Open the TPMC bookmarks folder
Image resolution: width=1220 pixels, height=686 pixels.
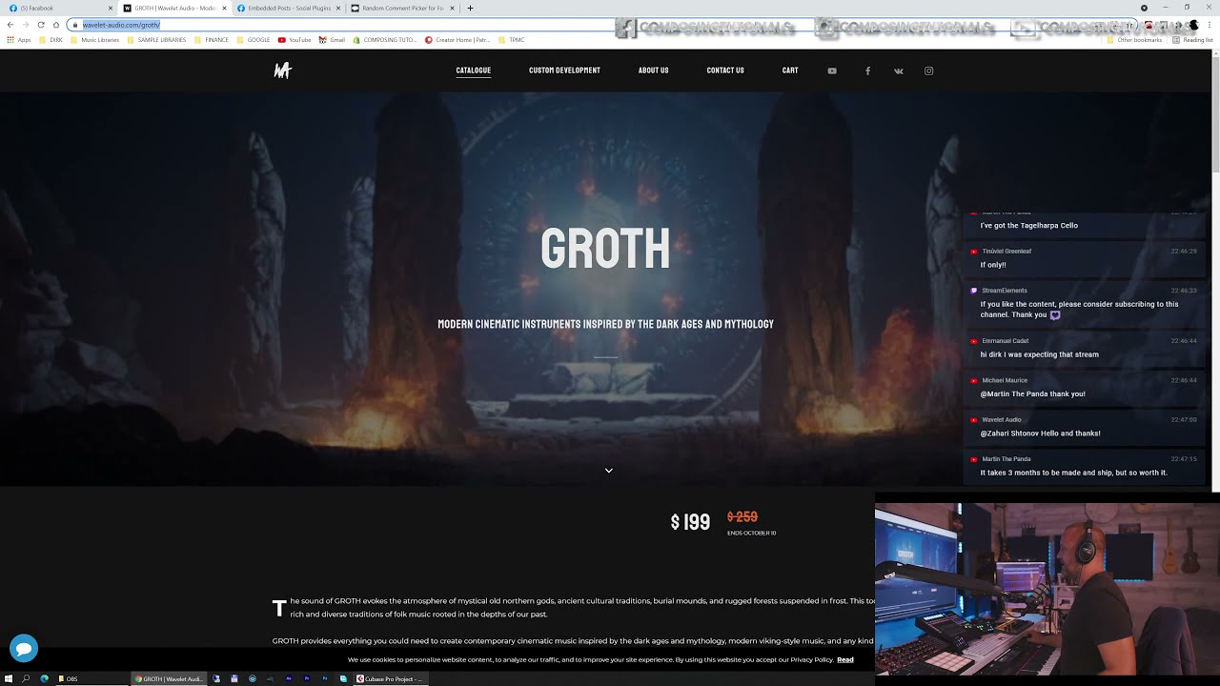(512, 40)
